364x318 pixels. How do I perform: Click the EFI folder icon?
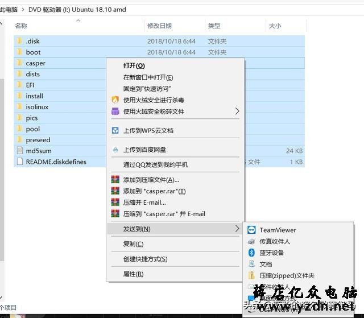coord(20,85)
